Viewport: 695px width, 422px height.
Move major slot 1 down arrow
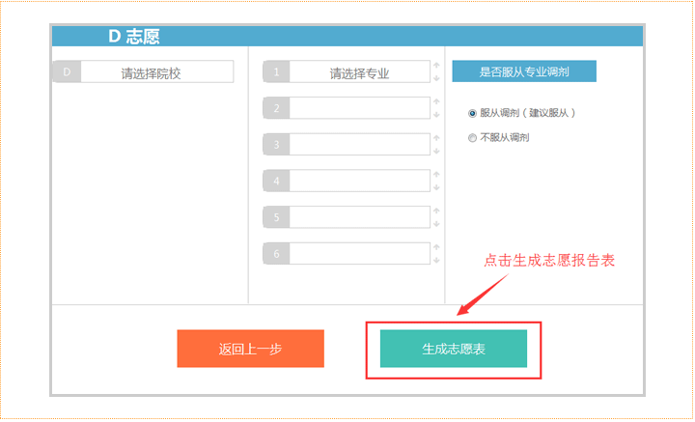(x=436, y=78)
